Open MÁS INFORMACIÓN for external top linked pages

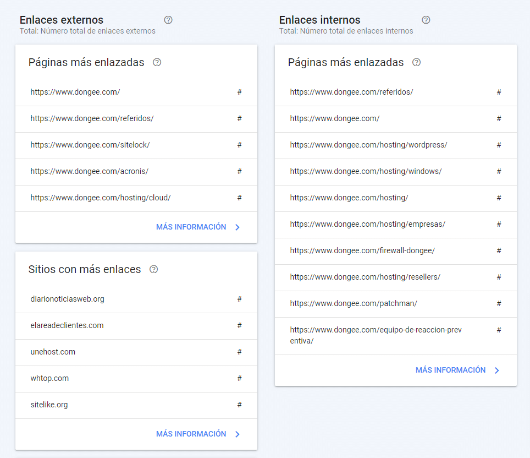pos(191,227)
